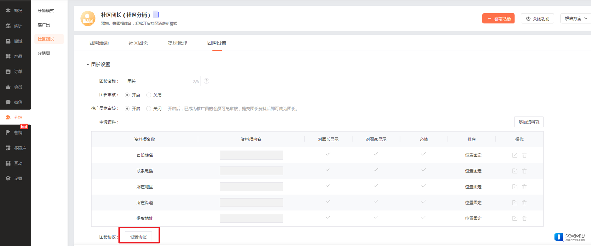The image size is (591, 246).
Task: Click the 团长姓名 content field
Action: (251, 155)
